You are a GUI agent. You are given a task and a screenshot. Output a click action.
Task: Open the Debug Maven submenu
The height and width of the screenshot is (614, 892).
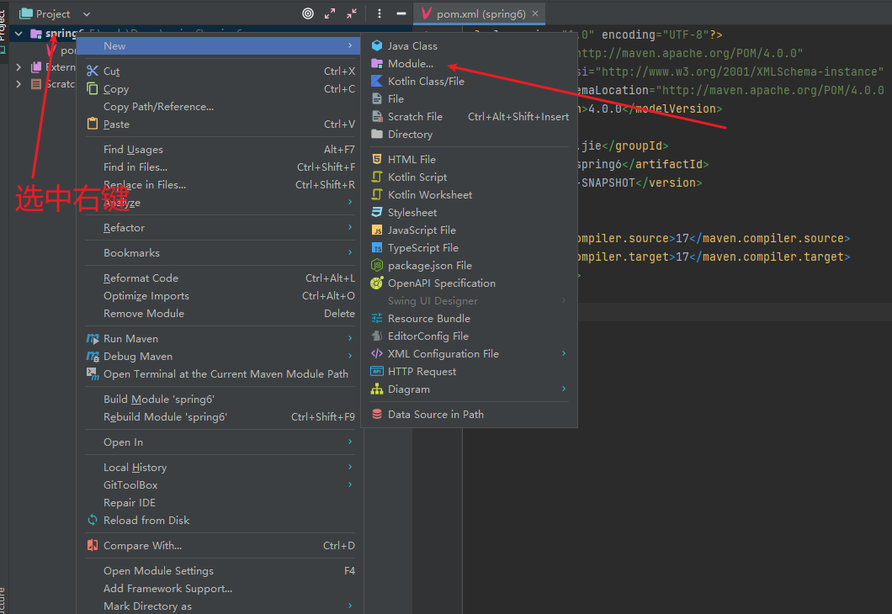pyautogui.click(x=219, y=357)
